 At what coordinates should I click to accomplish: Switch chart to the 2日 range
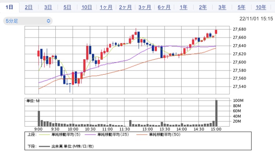pyautogui.click(x=29, y=7)
